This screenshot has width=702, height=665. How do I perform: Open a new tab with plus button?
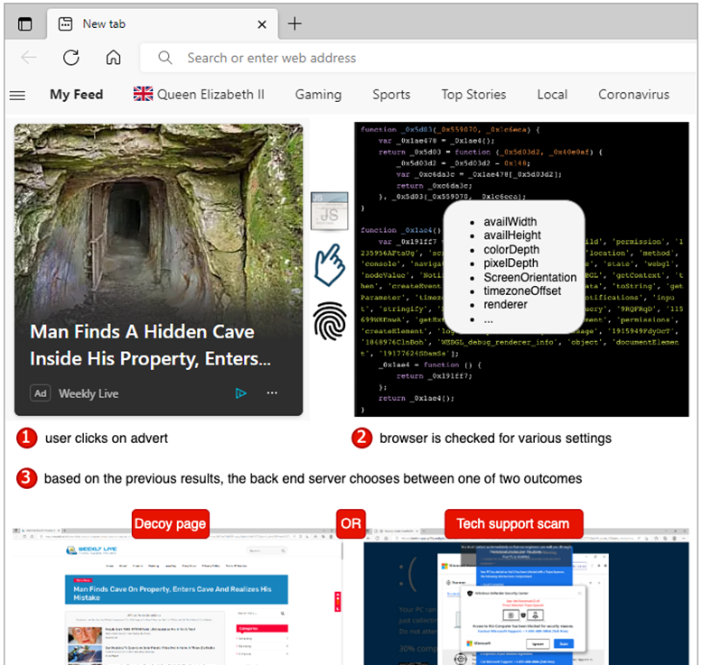[x=295, y=23]
